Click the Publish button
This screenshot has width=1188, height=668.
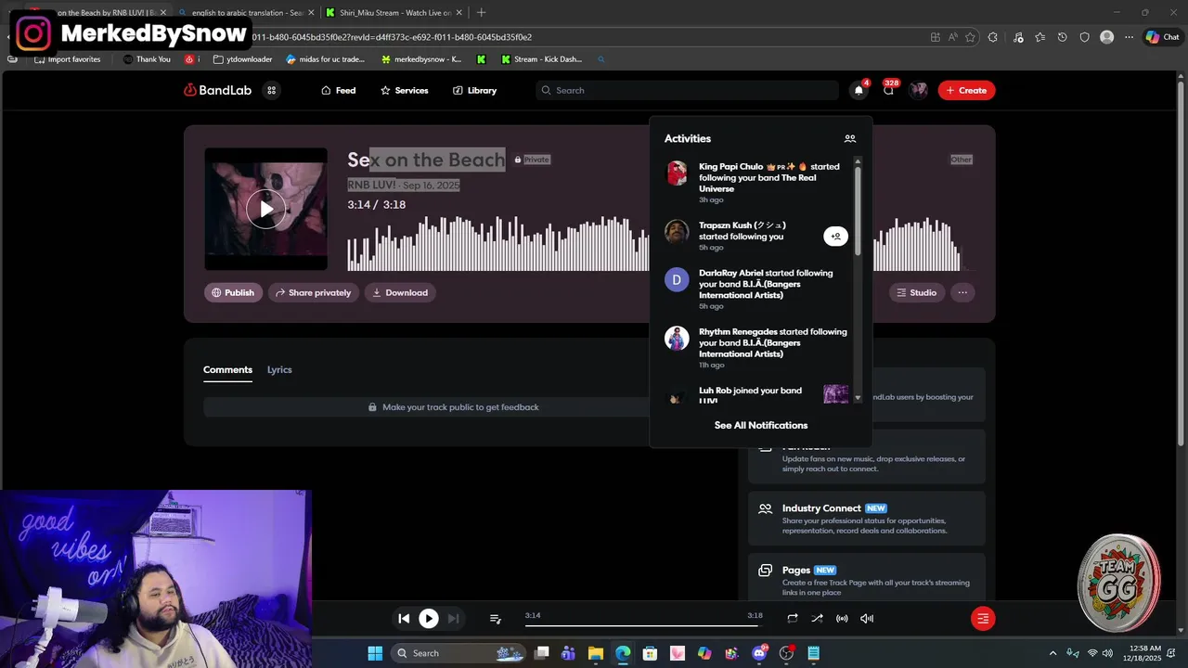233,292
